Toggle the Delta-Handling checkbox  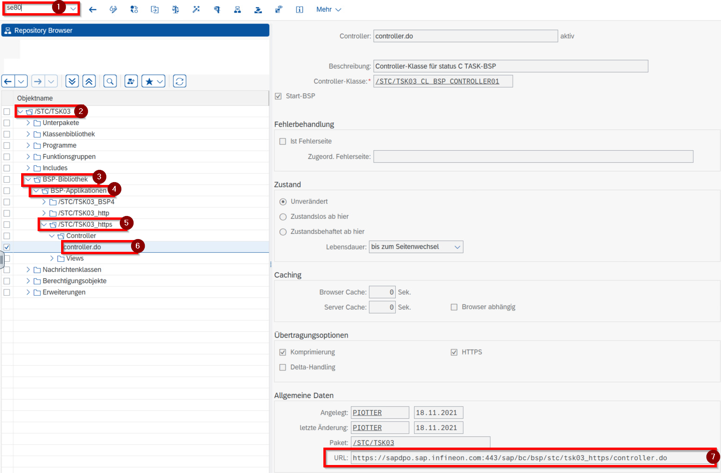(x=282, y=367)
